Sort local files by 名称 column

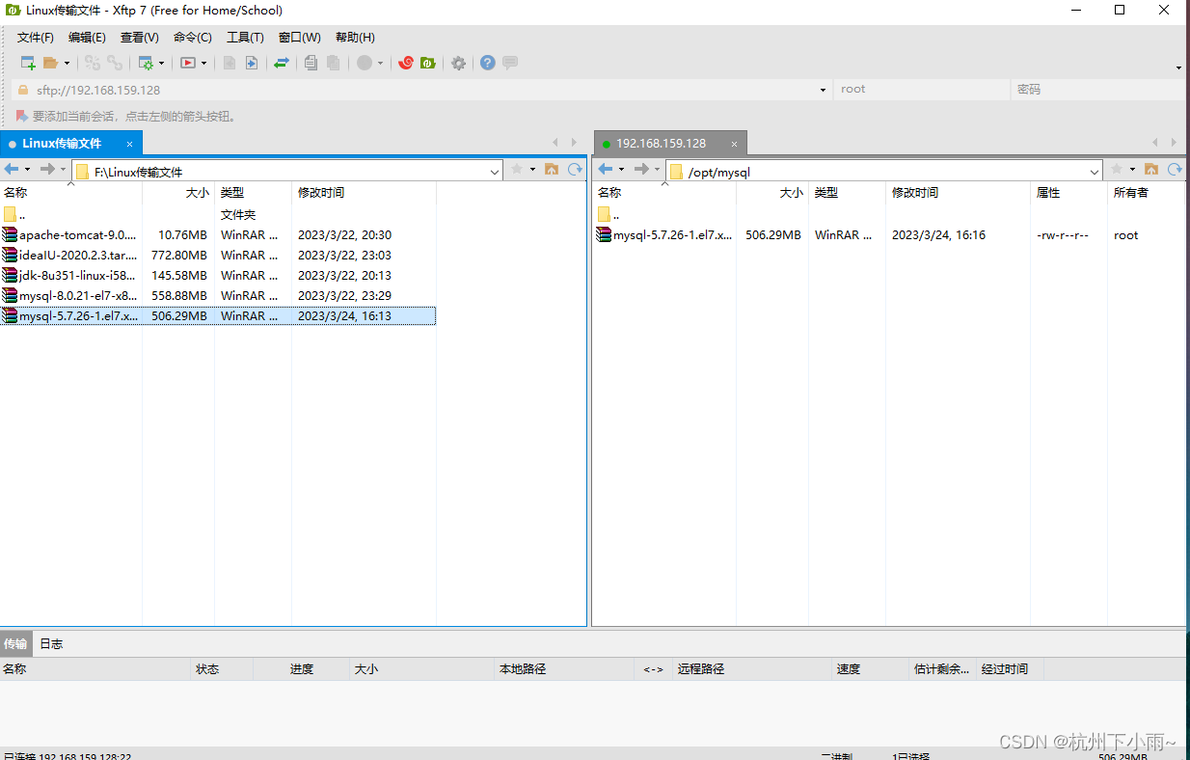[x=71, y=193]
